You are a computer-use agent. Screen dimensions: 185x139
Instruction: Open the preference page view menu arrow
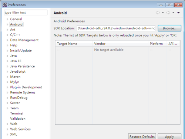tap(178, 13)
